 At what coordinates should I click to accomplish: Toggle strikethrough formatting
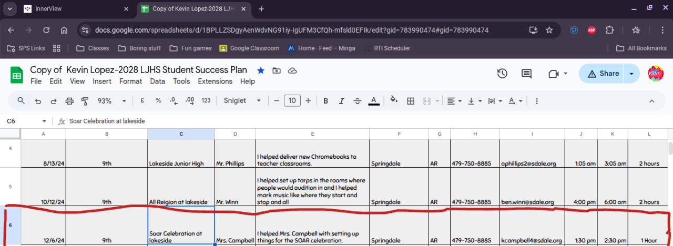click(x=358, y=101)
